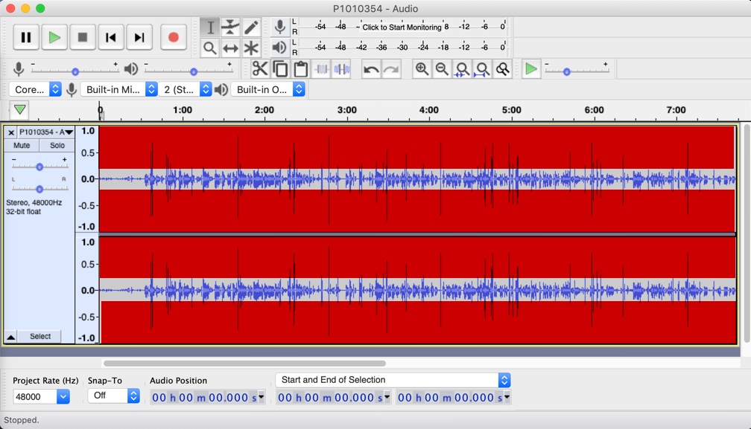This screenshot has height=429, width=751.
Task: Start recording with the red Record button
Action: [x=174, y=37]
